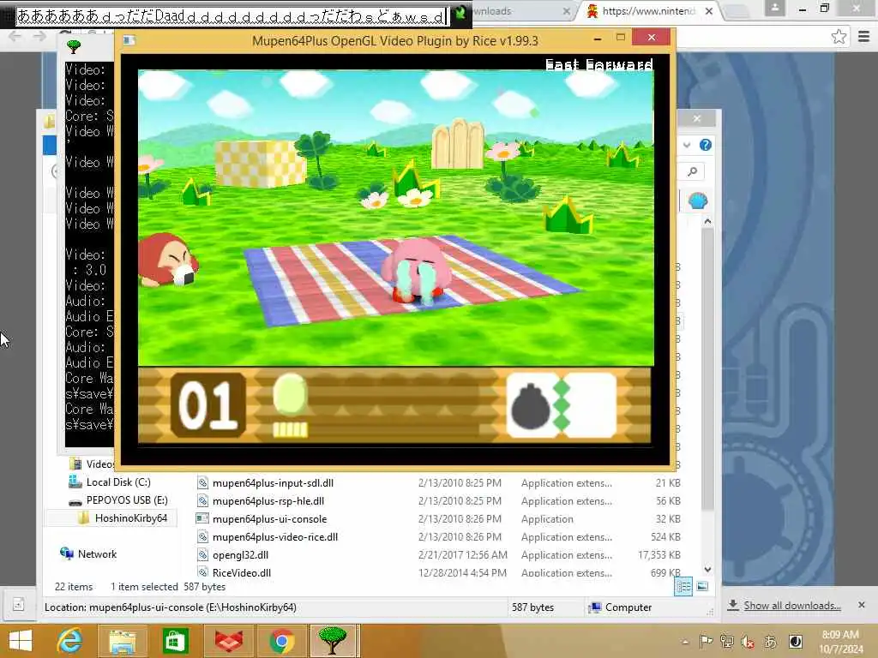Bookmark the page with Chrome's star

tap(839, 37)
